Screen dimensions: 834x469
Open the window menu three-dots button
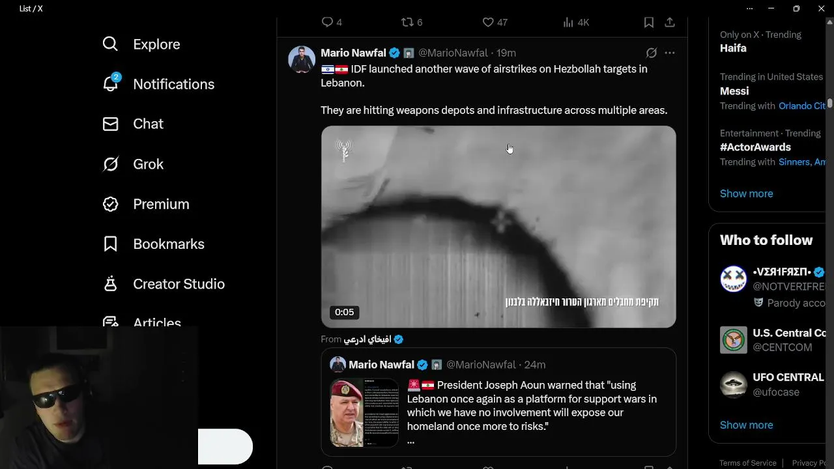pyautogui.click(x=749, y=8)
